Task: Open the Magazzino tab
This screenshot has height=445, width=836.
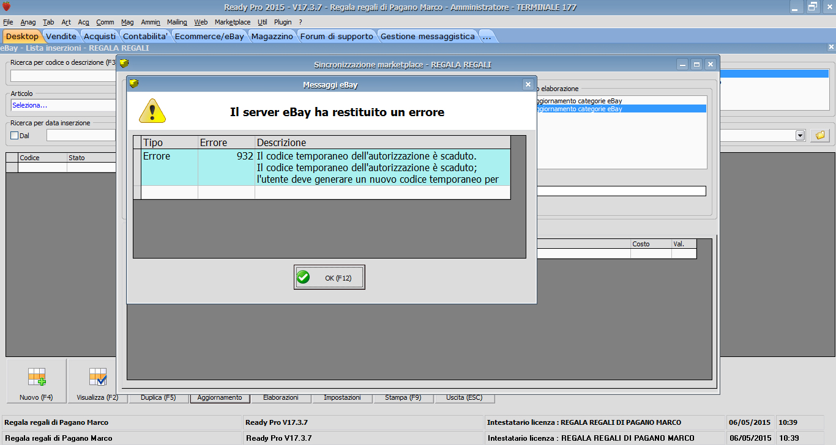Action: tap(272, 36)
